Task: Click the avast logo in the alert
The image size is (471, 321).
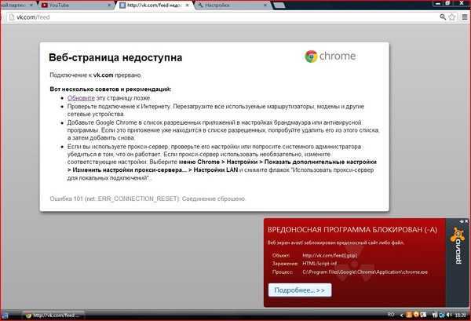Action: (457, 246)
